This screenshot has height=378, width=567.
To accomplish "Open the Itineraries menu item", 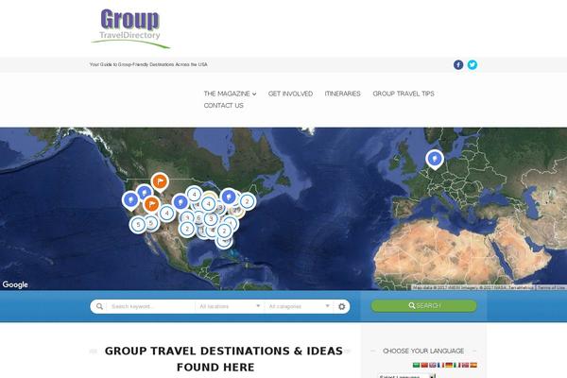I will (342, 94).
